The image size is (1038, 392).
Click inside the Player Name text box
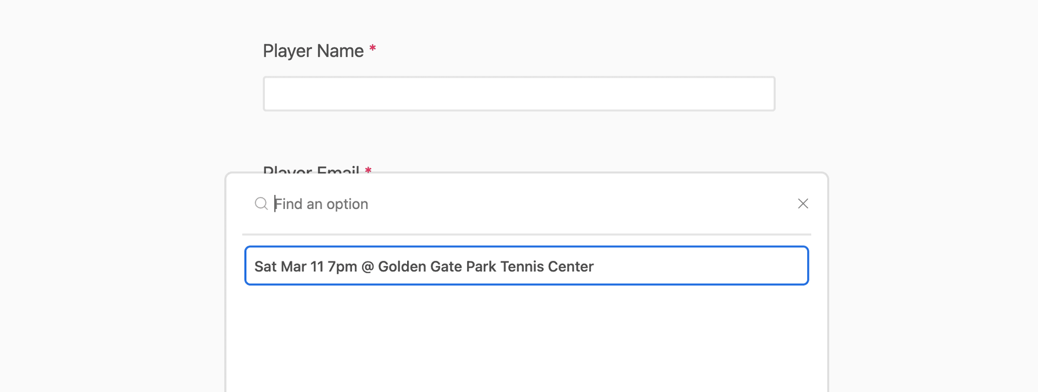tap(518, 93)
